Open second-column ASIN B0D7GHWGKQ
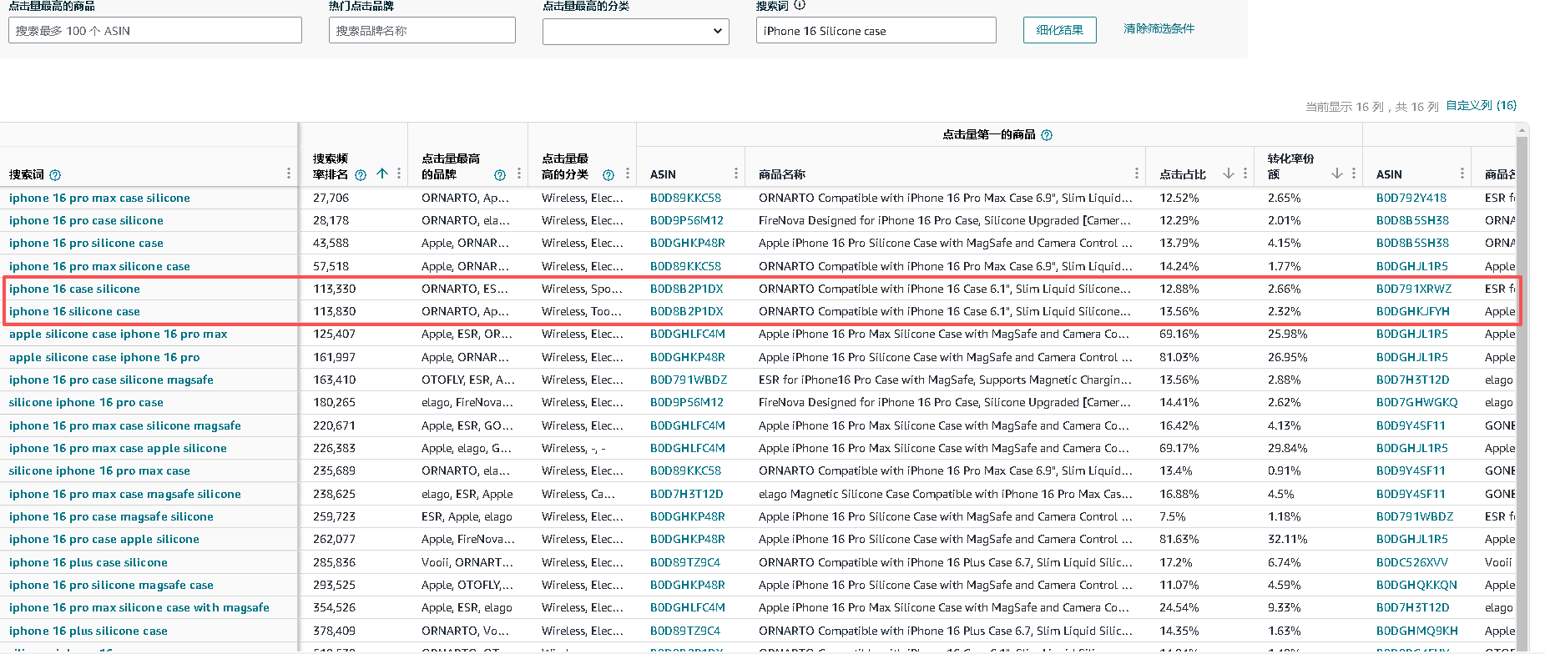Image resolution: width=1545 pixels, height=654 pixels. (1417, 403)
